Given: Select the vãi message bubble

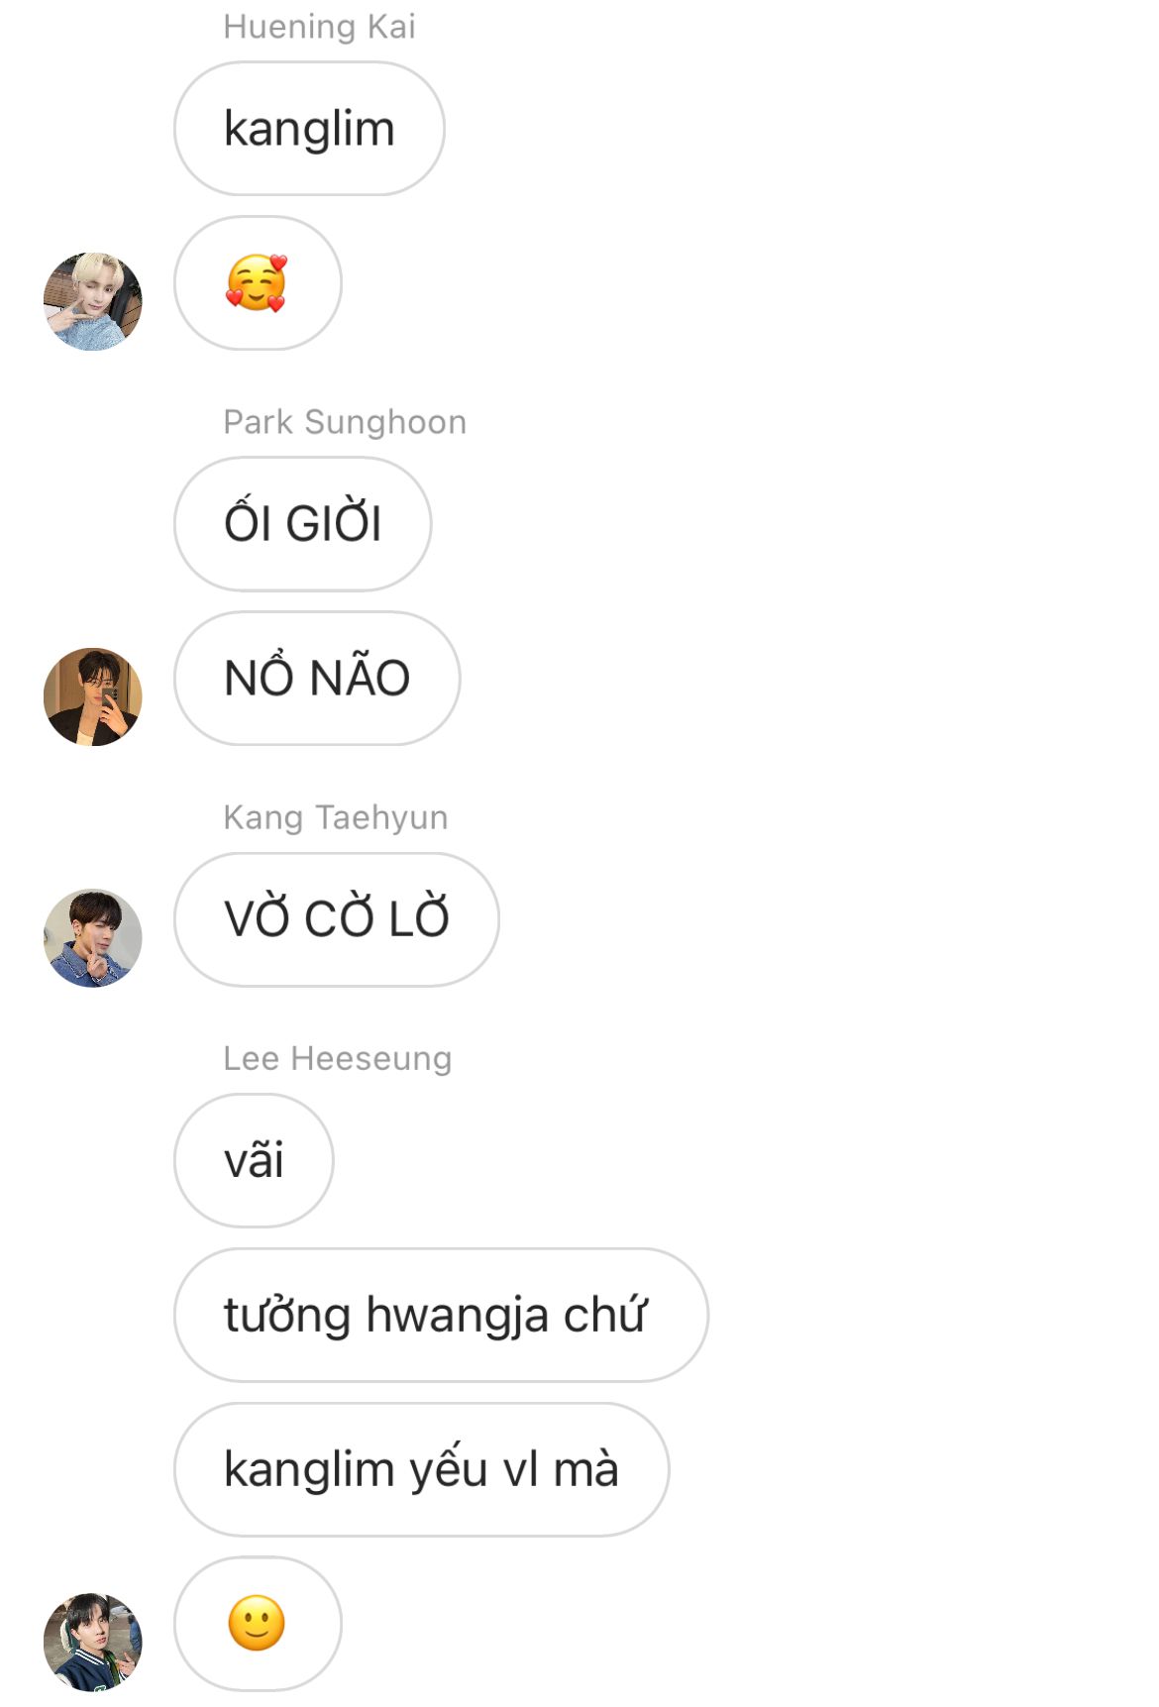Looking at the screenshot, I should click(254, 1160).
